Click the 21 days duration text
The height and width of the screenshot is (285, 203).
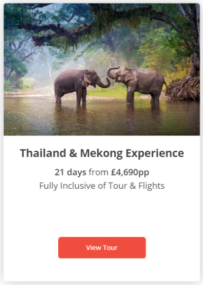click(x=70, y=172)
